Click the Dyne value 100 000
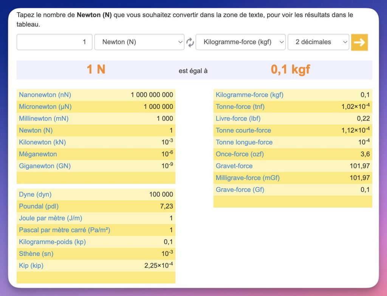 pos(161,194)
